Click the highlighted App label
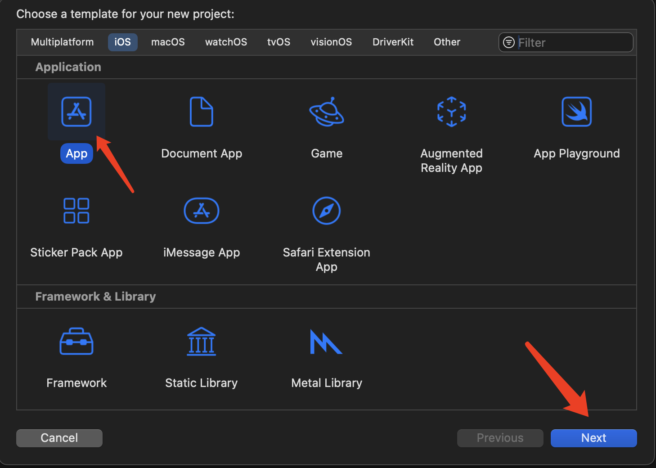Screen dimensions: 656x468 coord(76,153)
